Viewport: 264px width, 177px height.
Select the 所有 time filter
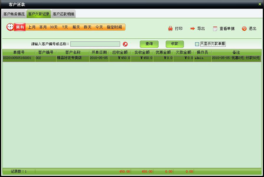point(20,27)
